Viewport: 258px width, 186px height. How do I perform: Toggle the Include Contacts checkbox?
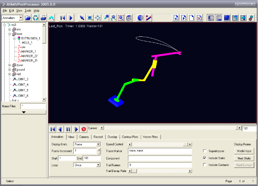click(205, 165)
